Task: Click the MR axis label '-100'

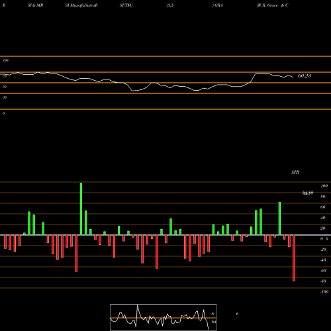Action: pos(324,292)
